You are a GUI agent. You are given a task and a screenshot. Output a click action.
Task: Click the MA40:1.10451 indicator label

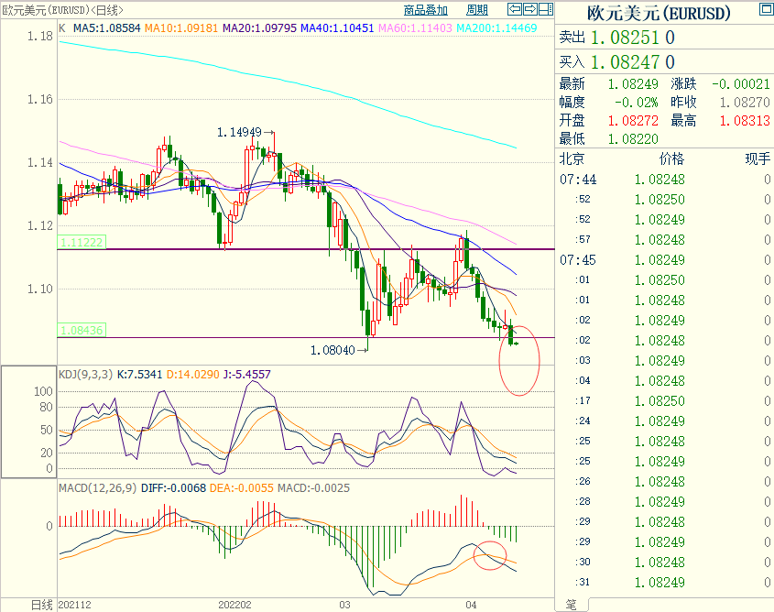[x=337, y=28]
